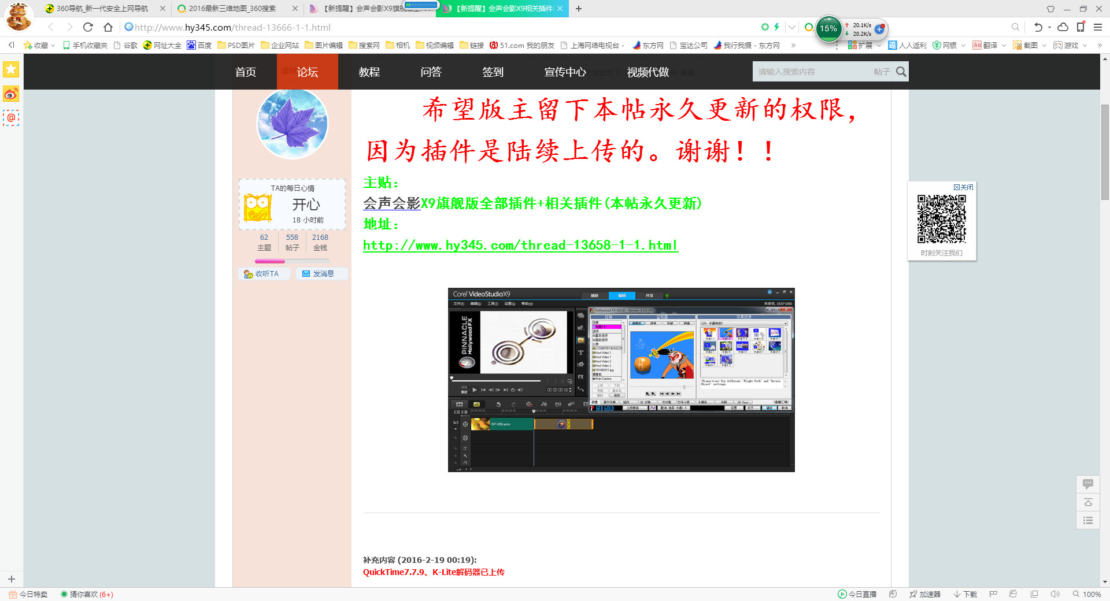
Task: Open the mobile device icon in toolbar
Action: pos(1081,27)
